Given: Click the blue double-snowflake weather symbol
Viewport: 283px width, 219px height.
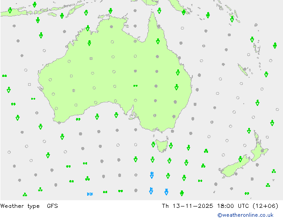Looking at the screenshot, I should (90, 194).
